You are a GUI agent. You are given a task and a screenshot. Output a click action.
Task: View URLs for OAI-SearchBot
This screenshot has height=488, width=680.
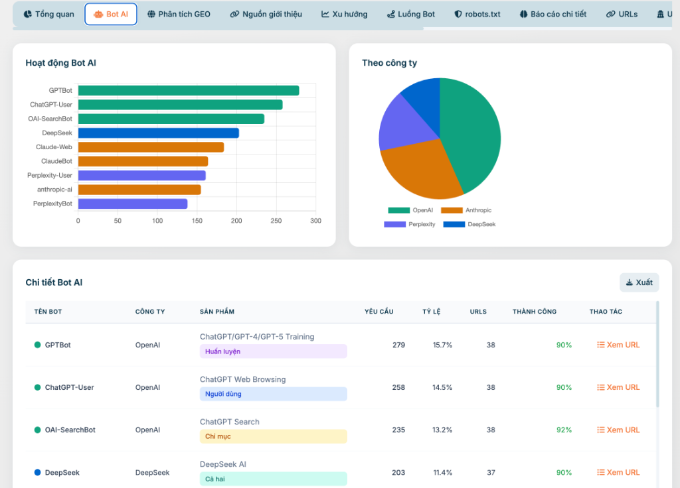618,430
